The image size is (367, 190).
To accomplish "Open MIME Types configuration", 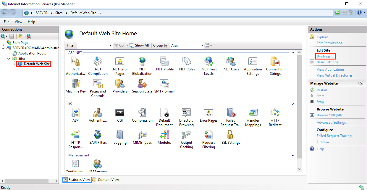I will [x=142, y=136].
